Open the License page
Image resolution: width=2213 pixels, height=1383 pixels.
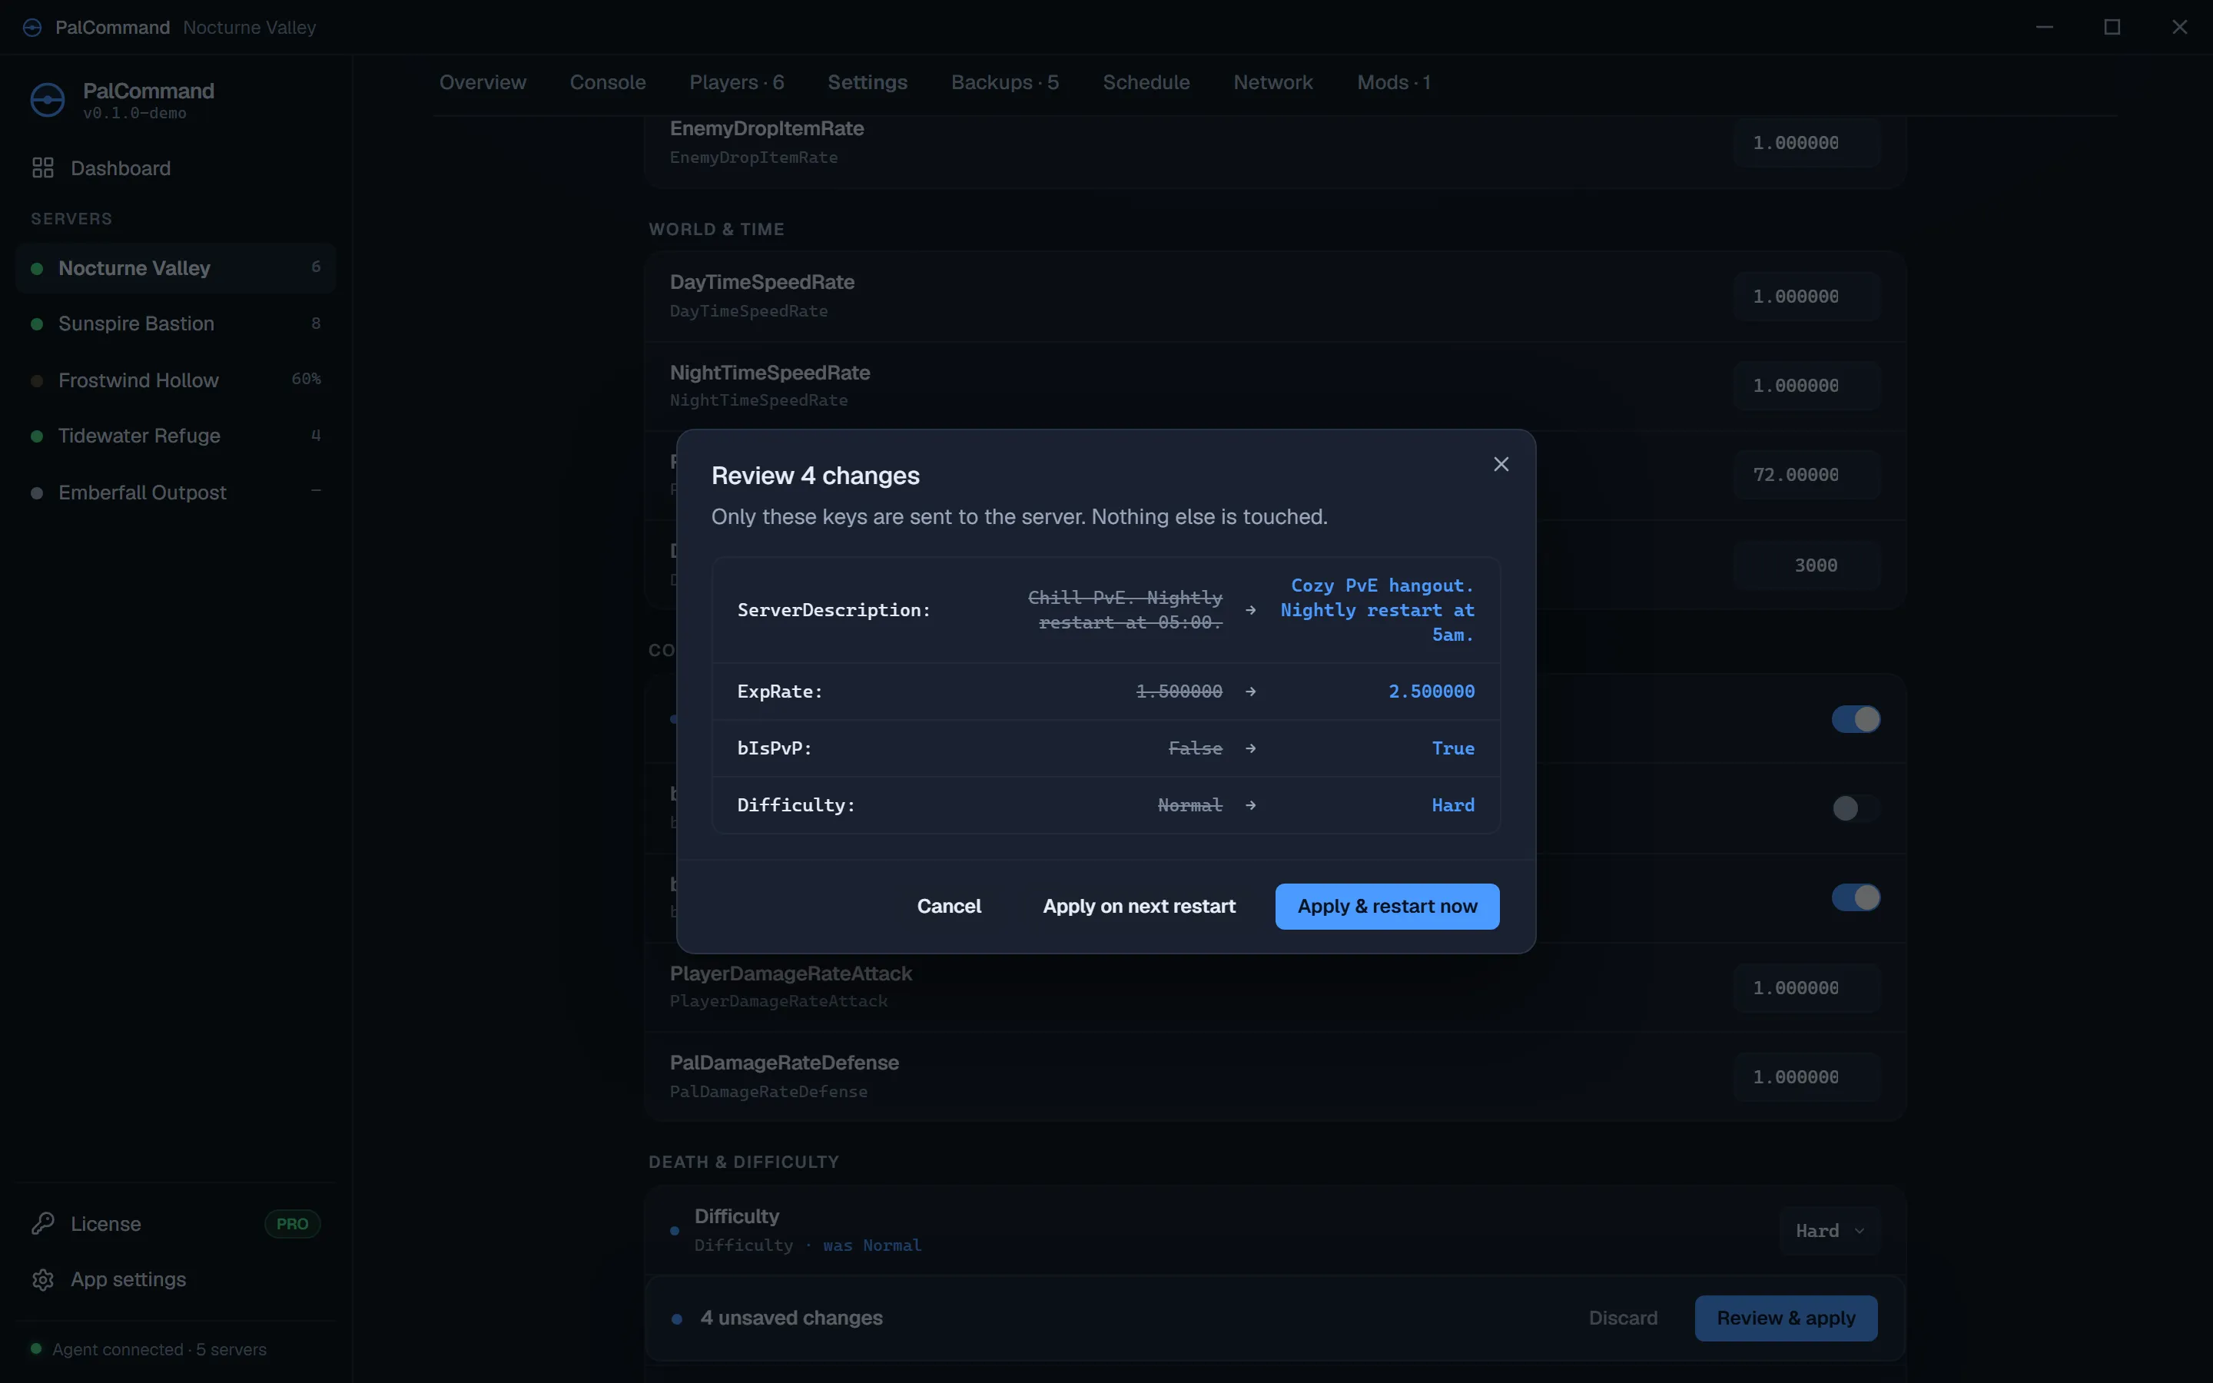174,1224
